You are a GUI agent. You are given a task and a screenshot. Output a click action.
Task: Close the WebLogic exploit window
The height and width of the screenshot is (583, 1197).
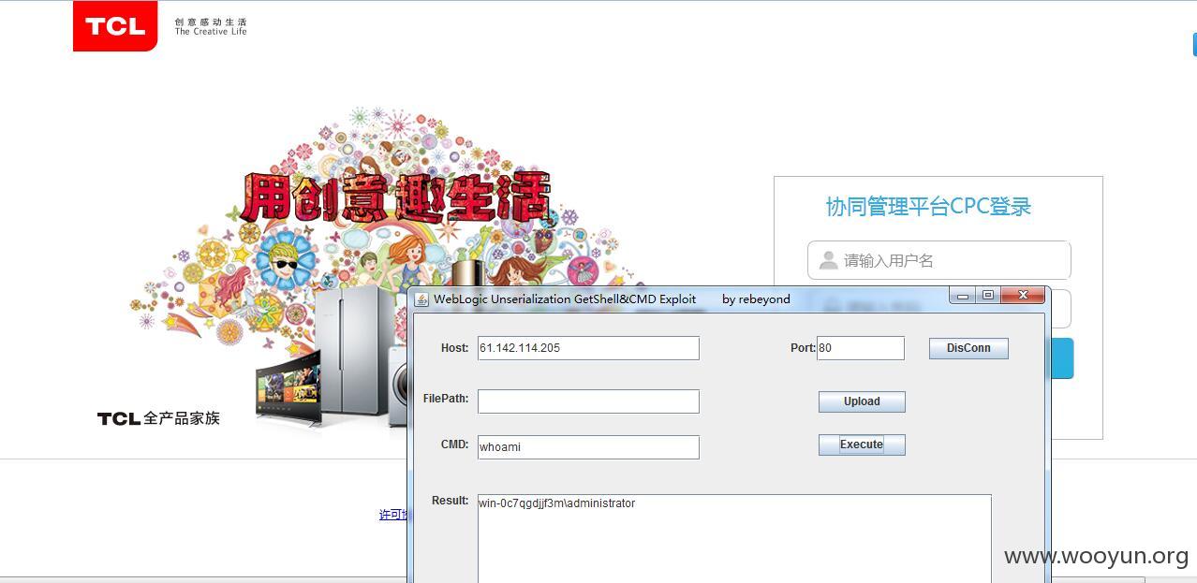click(1023, 296)
